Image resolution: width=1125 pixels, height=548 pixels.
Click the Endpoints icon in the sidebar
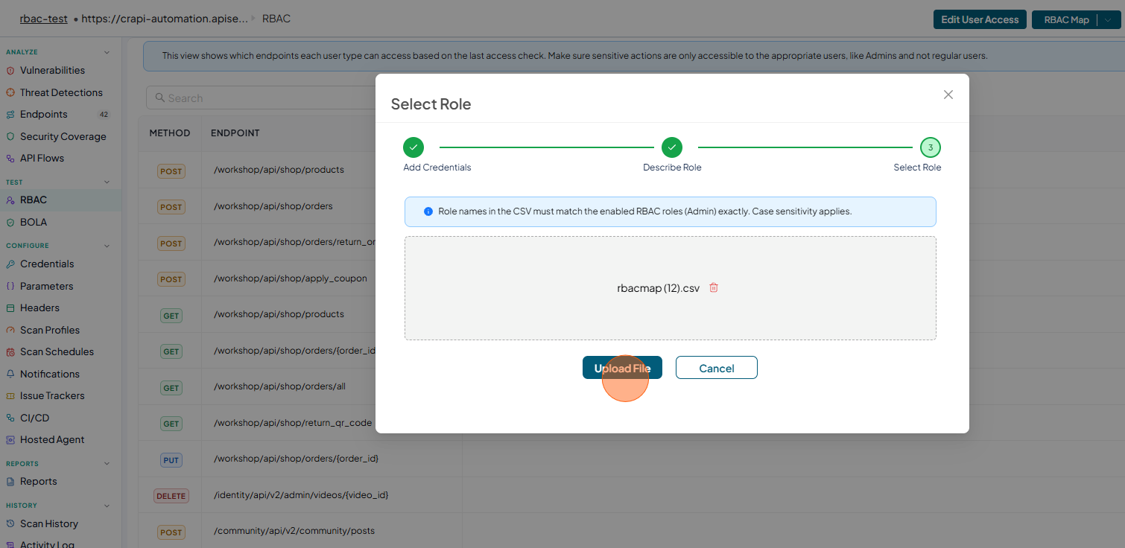[x=10, y=114]
